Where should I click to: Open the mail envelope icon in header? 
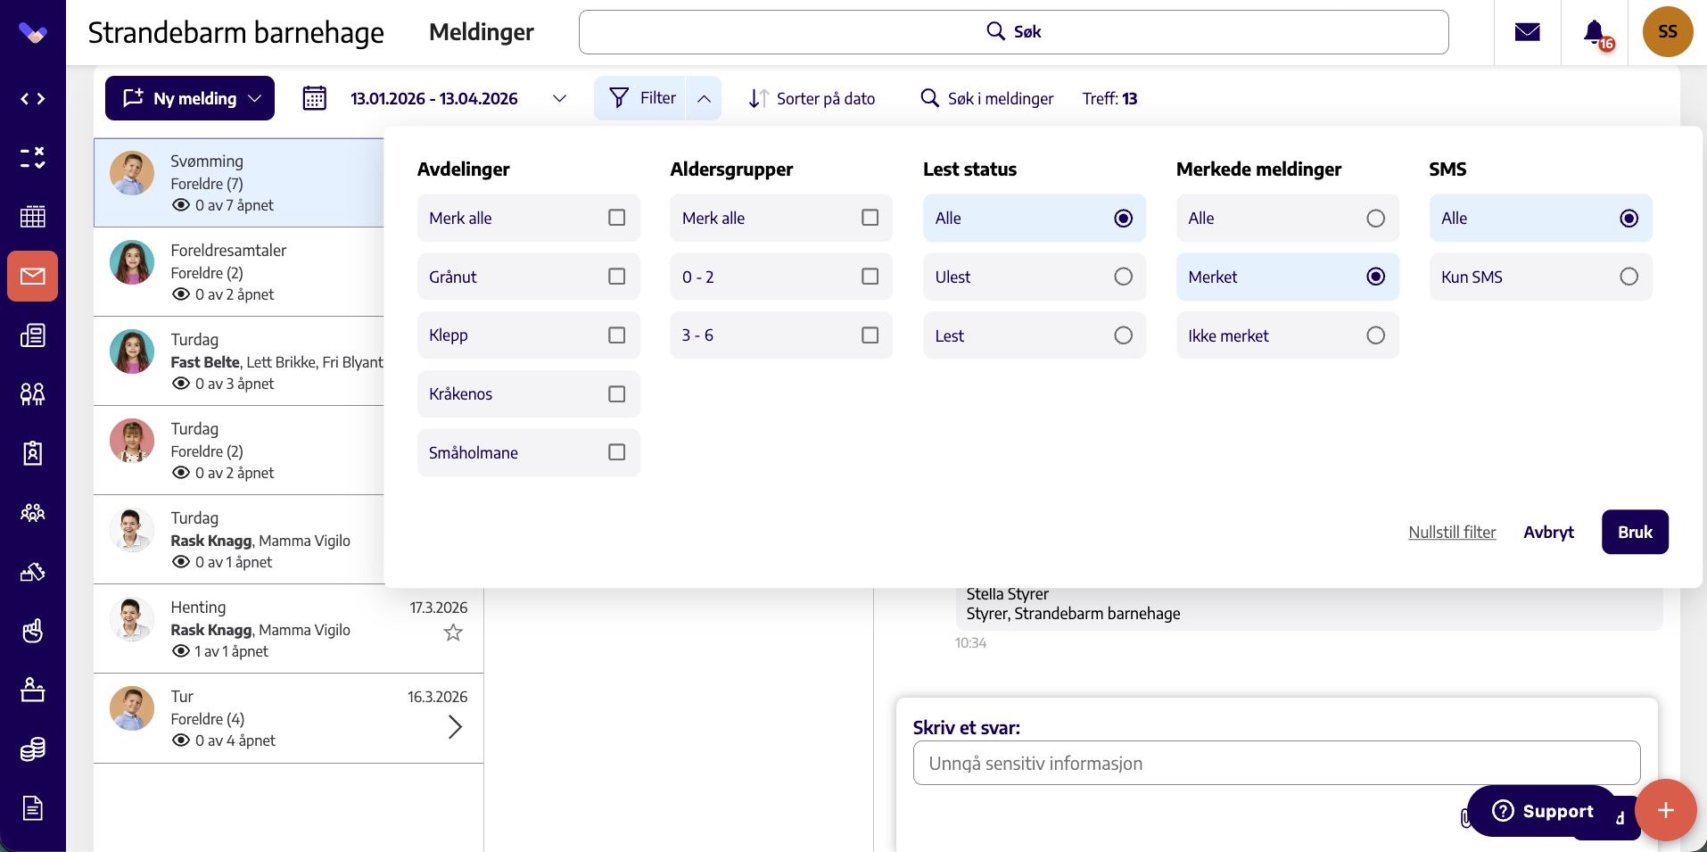(1527, 32)
